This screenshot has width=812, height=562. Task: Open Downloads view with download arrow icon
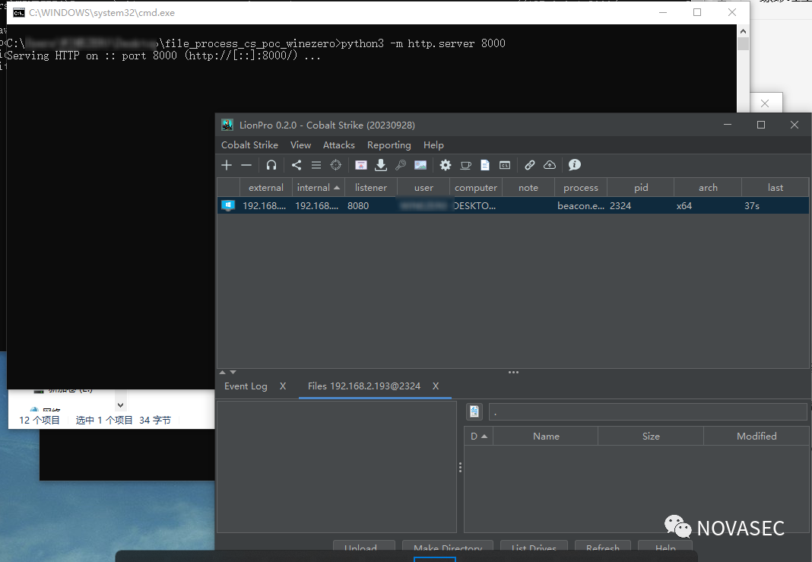pyautogui.click(x=381, y=165)
